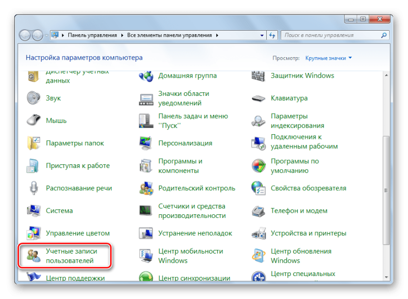Open the Performance counters (Счетчики) icon

146,211
